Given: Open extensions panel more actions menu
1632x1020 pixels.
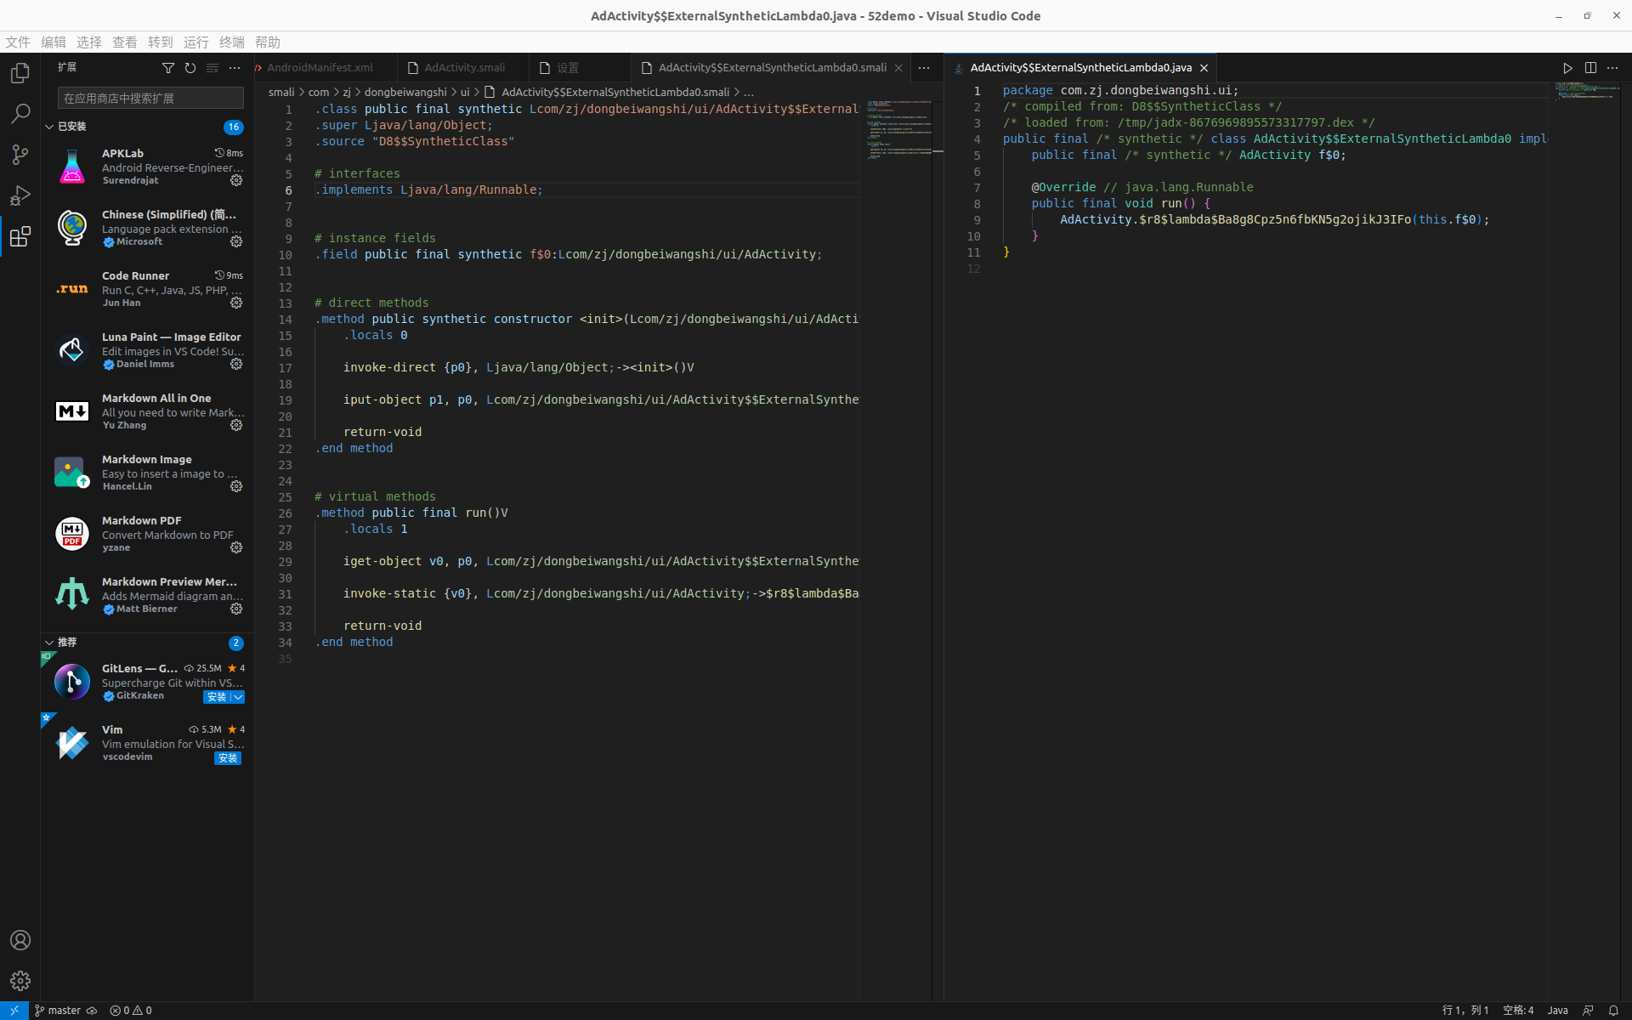Looking at the screenshot, I should click(235, 68).
